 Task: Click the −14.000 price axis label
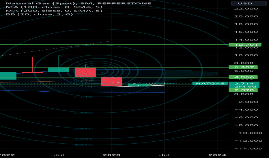(x=248, y=149)
